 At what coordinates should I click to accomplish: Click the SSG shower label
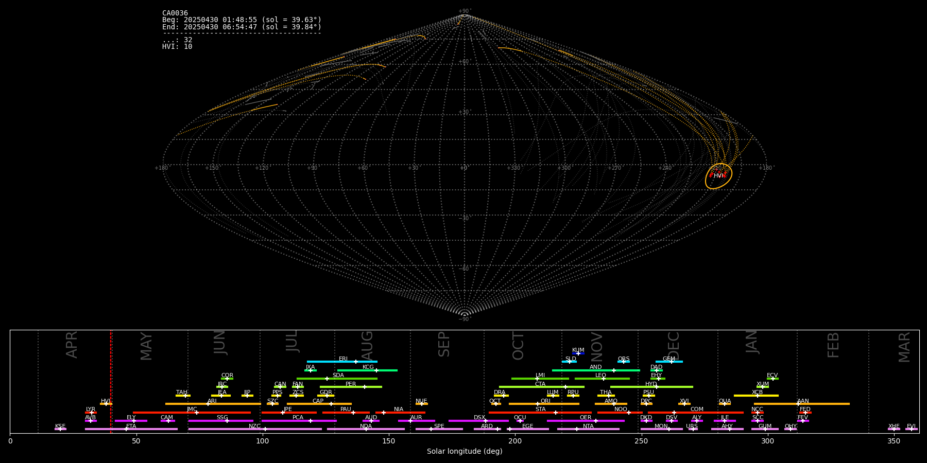[222, 418]
